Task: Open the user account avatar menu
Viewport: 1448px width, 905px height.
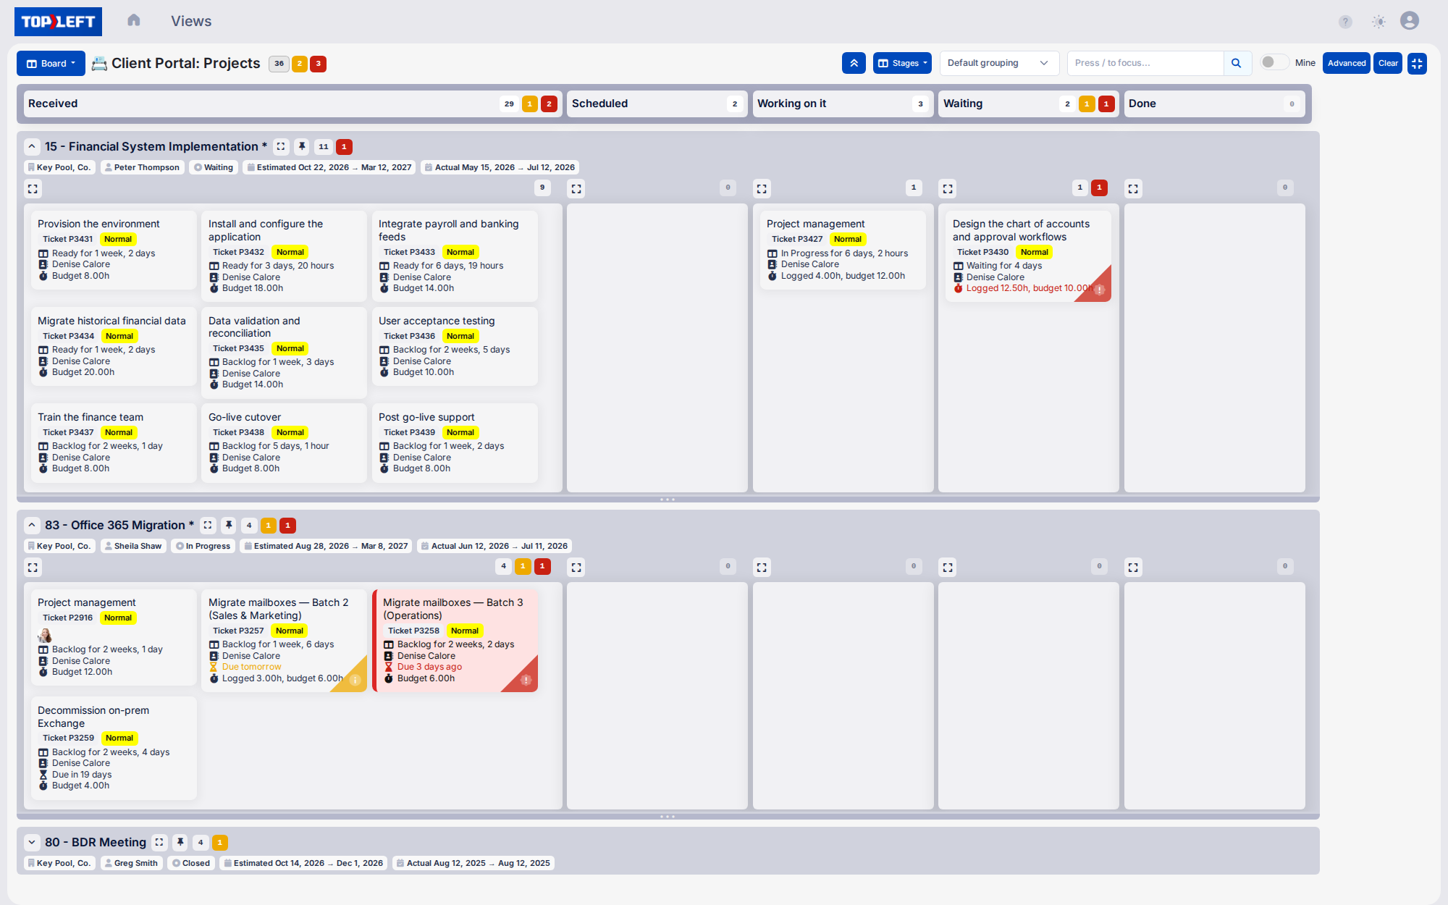Action: pos(1409,20)
